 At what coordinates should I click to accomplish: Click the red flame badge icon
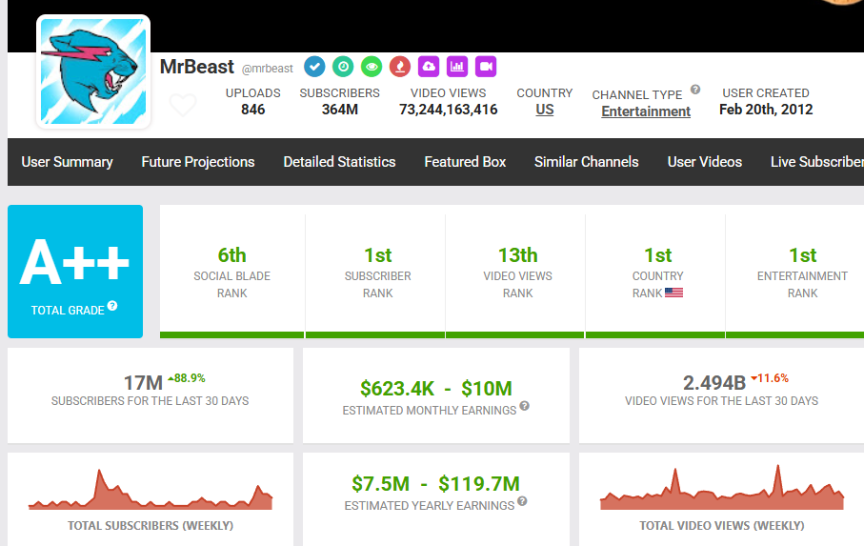(400, 67)
